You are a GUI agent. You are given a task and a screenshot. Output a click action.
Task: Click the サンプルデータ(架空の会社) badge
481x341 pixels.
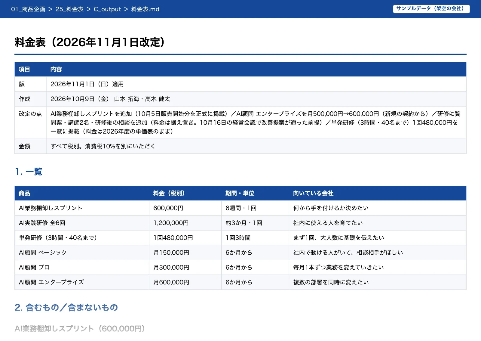431,9
